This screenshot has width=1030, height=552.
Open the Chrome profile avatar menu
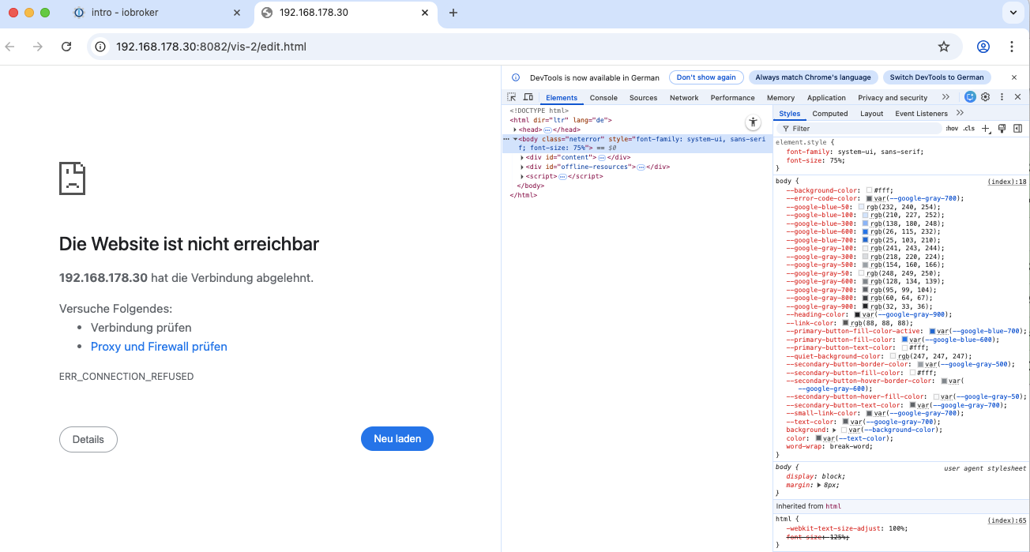pyautogui.click(x=983, y=47)
